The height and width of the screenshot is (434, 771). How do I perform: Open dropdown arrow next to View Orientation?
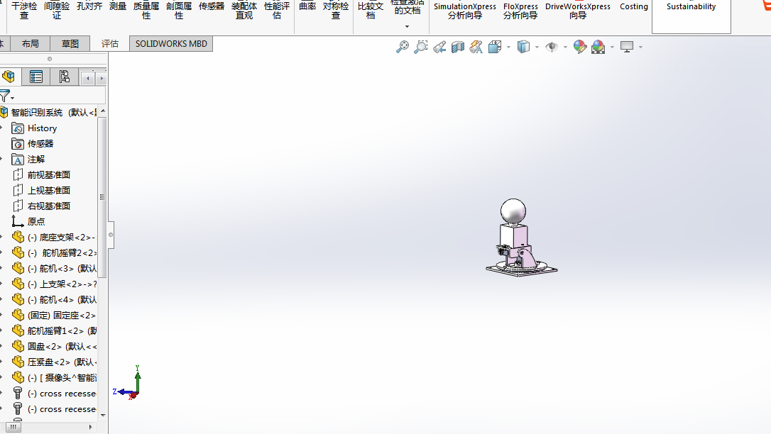coord(508,47)
